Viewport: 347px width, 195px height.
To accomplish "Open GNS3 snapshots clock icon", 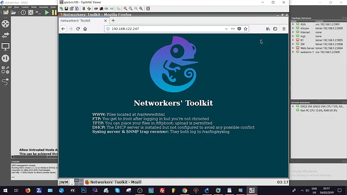I will pyautogui.click(x=23, y=13).
